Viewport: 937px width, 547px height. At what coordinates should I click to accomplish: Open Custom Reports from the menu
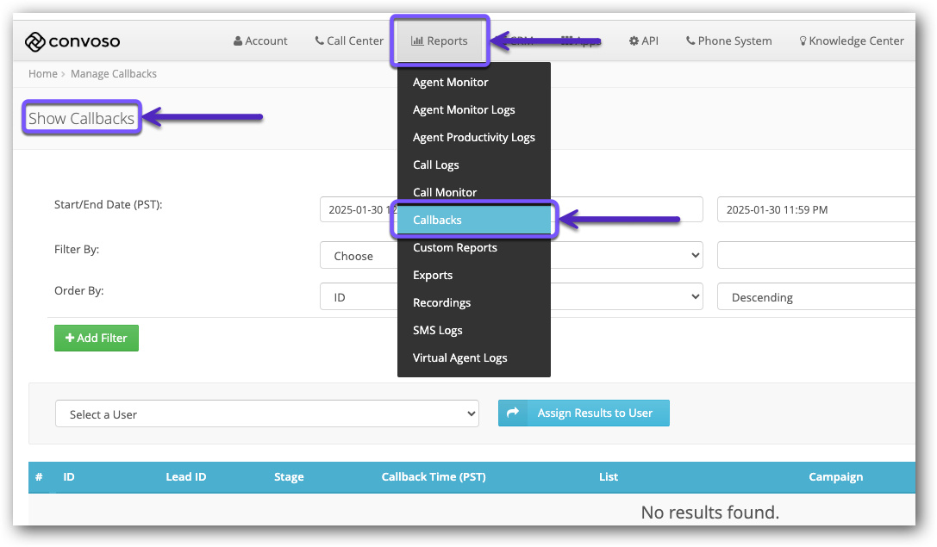(x=454, y=248)
